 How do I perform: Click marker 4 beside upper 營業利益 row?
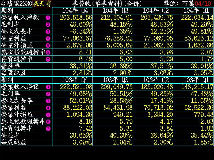48,38
